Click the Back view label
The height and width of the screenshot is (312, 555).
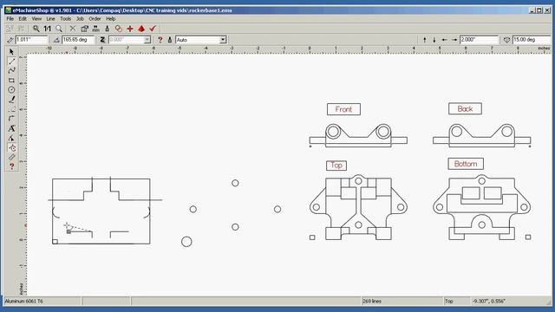coord(465,108)
